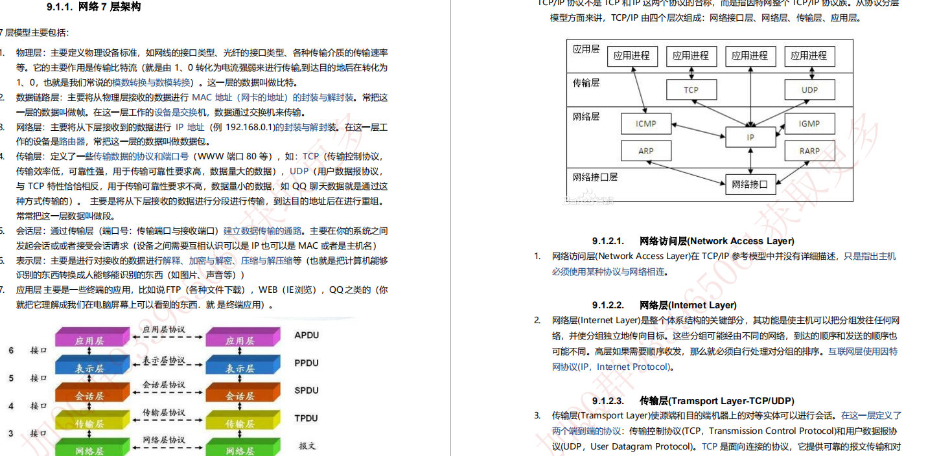
Task: Click the "IGMP" box in TCP/IP diagram
Action: tap(809, 124)
